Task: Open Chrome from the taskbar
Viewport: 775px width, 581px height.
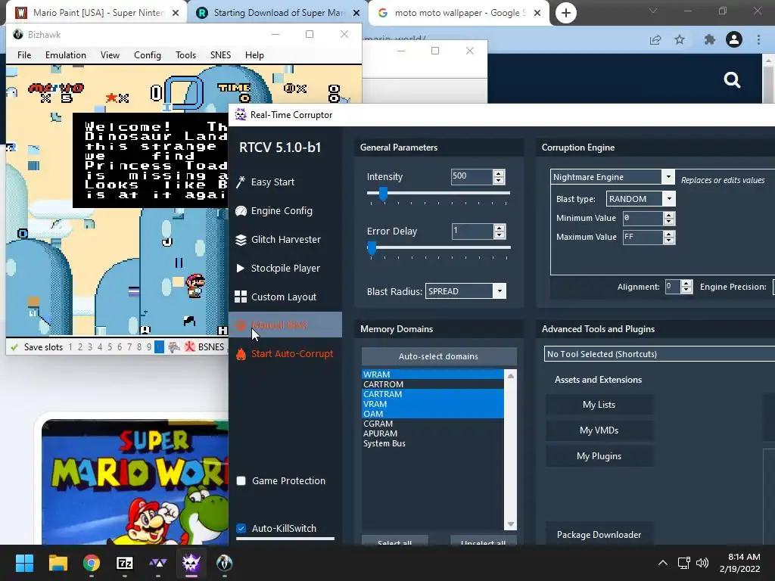Action: (92, 563)
